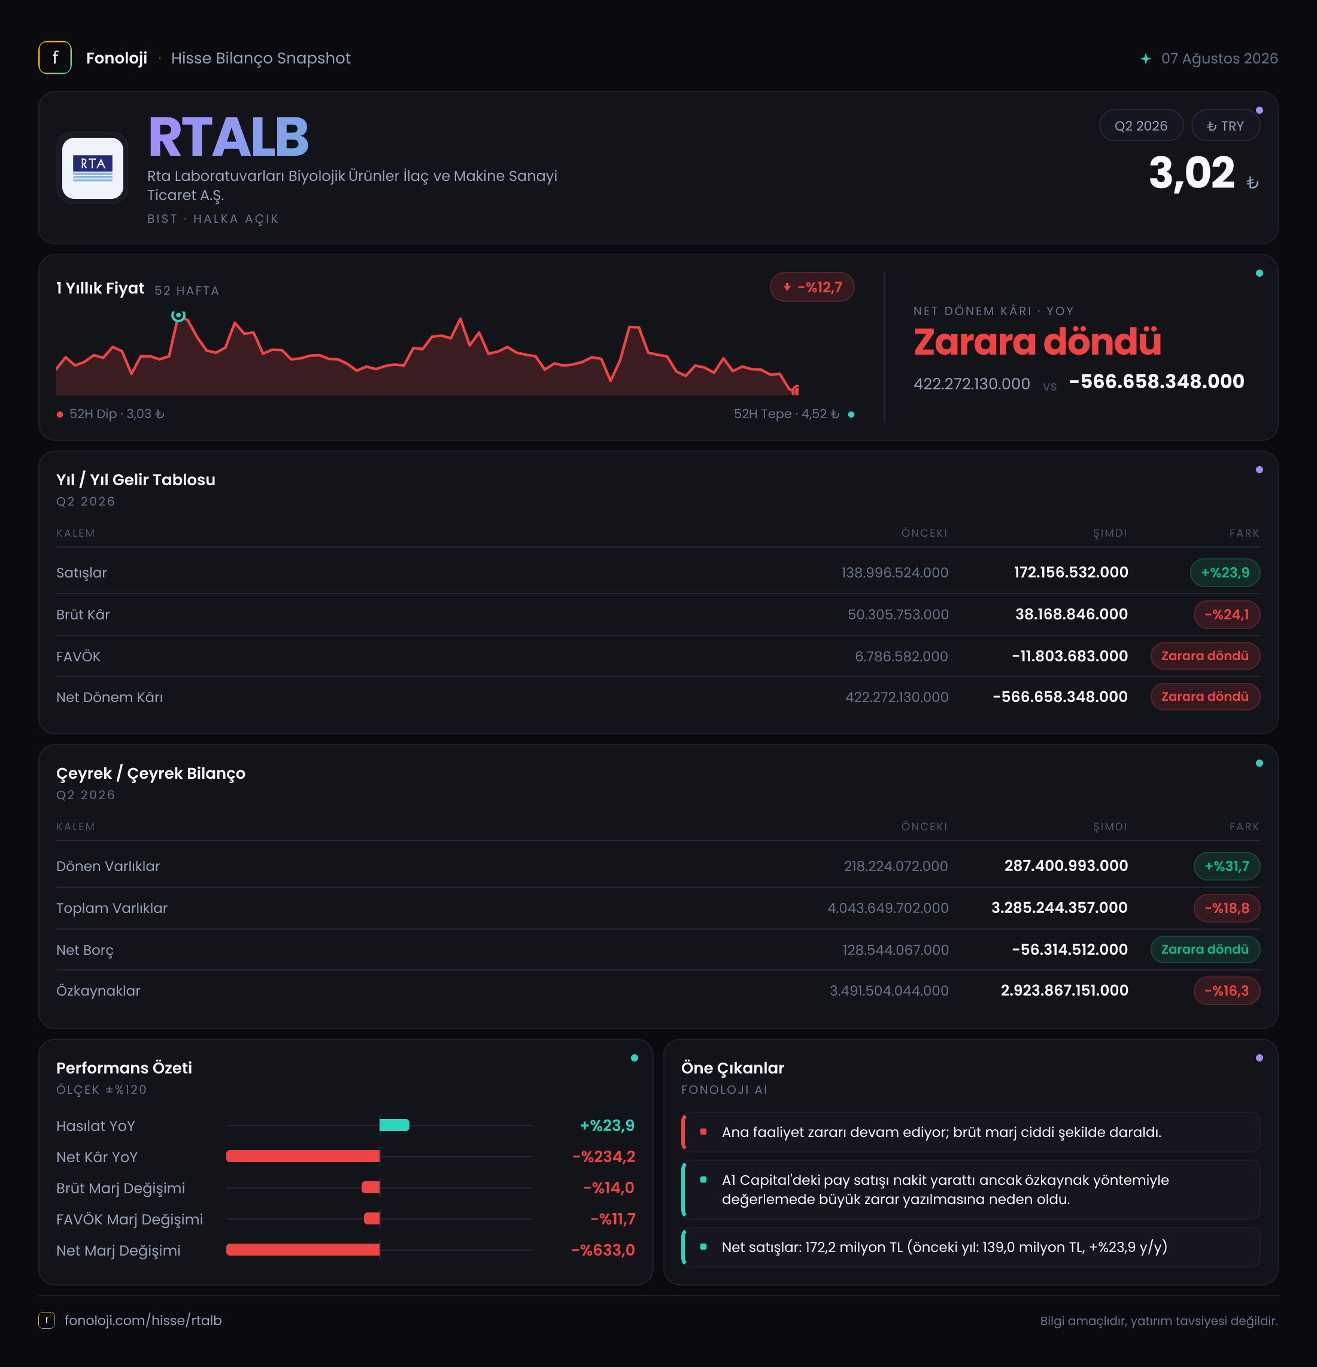Click the FAVÖK Zarara döndü badge
The width and height of the screenshot is (1317, 1367).
coord(1205,657)
